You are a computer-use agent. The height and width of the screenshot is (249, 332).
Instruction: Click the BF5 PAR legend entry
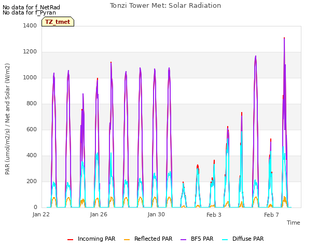tap(197, 239)
